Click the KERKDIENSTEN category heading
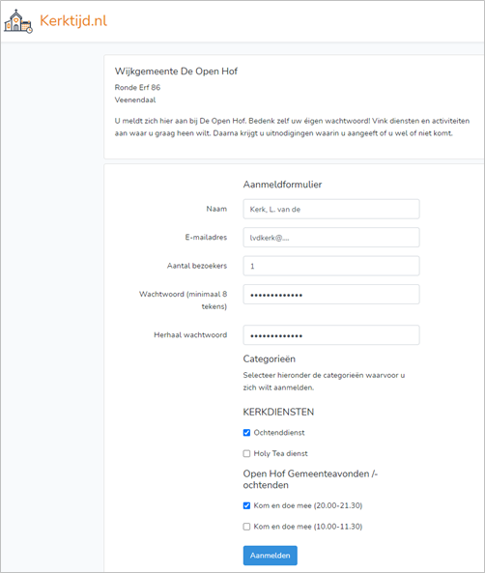Screen dimensions: 485x573 pyautogui.click(x=278, y=413)
